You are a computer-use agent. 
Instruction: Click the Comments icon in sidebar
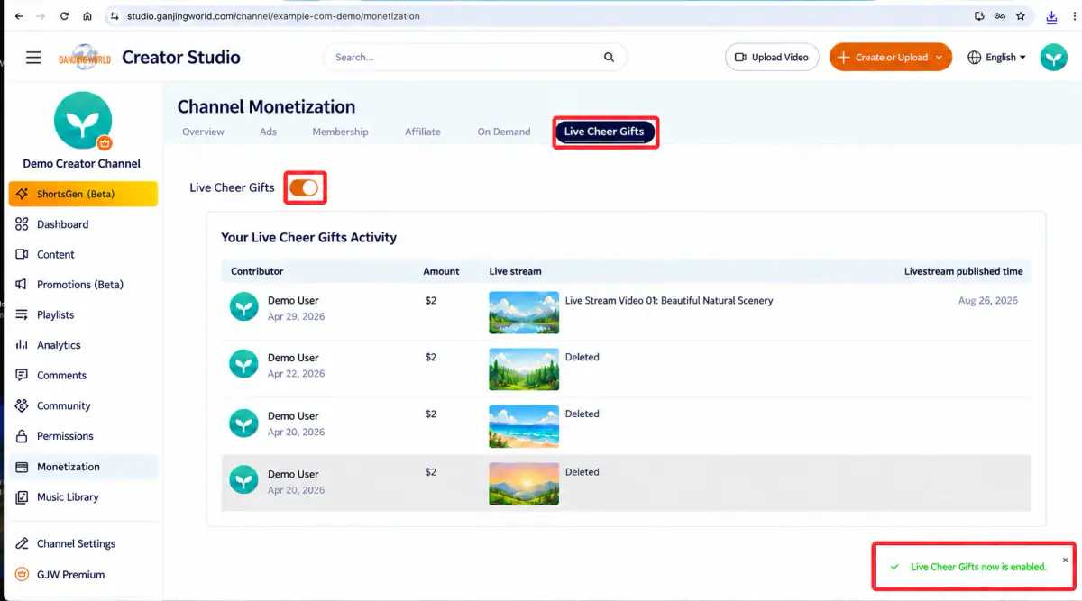[x=22, y=376]
